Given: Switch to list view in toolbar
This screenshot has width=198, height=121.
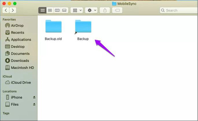Looking at the screenshot, I should tap(50, 10).
